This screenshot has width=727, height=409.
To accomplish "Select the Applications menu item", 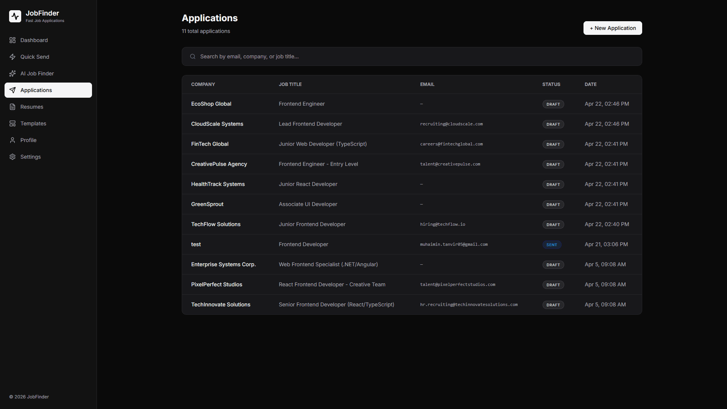I will click(48, 90).
